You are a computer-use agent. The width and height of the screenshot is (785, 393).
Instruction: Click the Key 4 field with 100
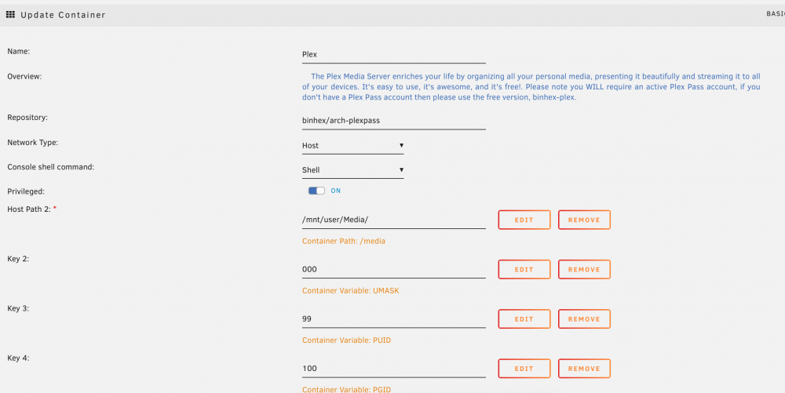point(393,369)
